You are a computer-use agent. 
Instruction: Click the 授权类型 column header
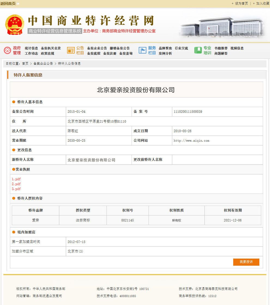coord(83,210)
